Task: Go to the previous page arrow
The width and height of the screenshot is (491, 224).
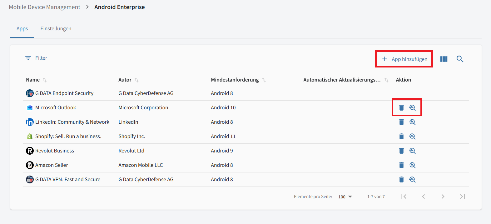Action: coord(424,197)
